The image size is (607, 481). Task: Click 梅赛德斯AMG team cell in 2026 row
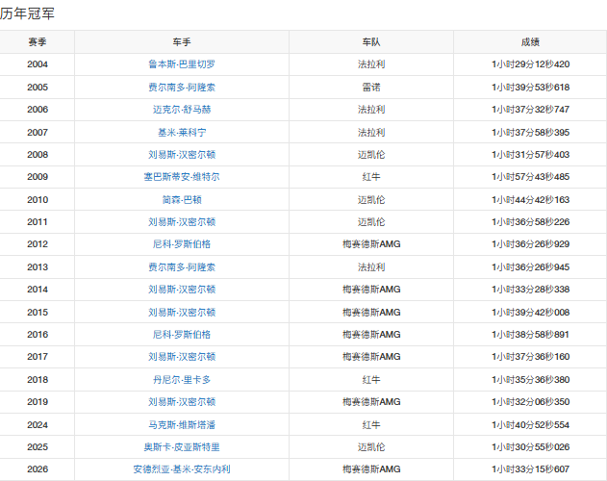(371, 469)
